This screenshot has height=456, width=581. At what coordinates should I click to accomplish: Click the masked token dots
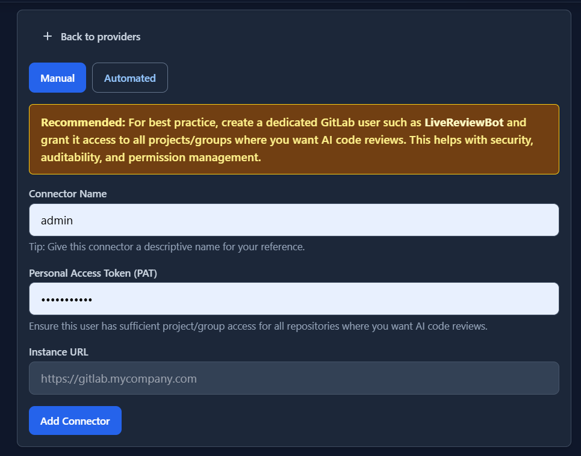point(66,300)
